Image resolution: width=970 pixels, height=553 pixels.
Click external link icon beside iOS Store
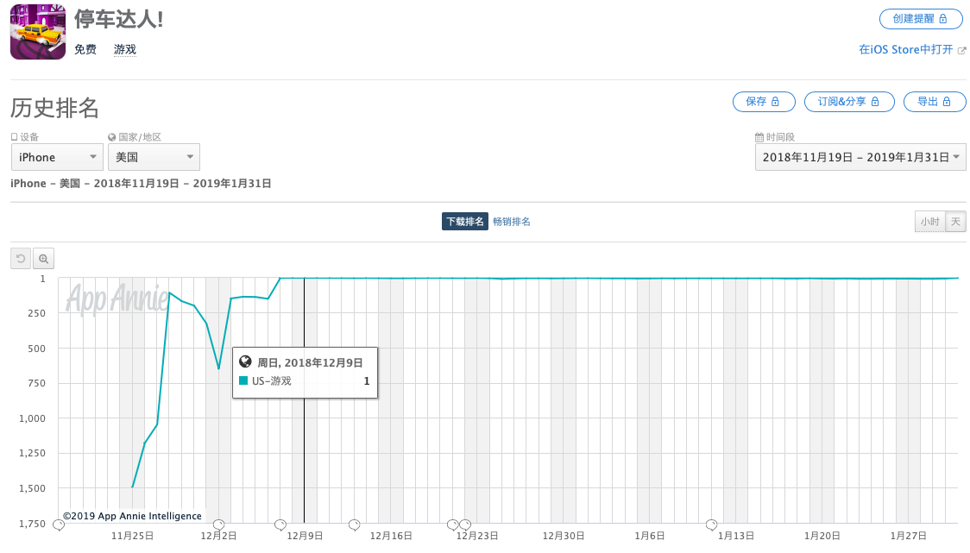961,51
